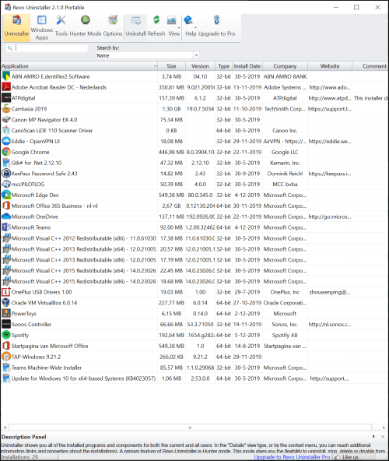
Task: Open Upgrade to Revo Uninstaller Pro link
Action: (x=292, y=457)
